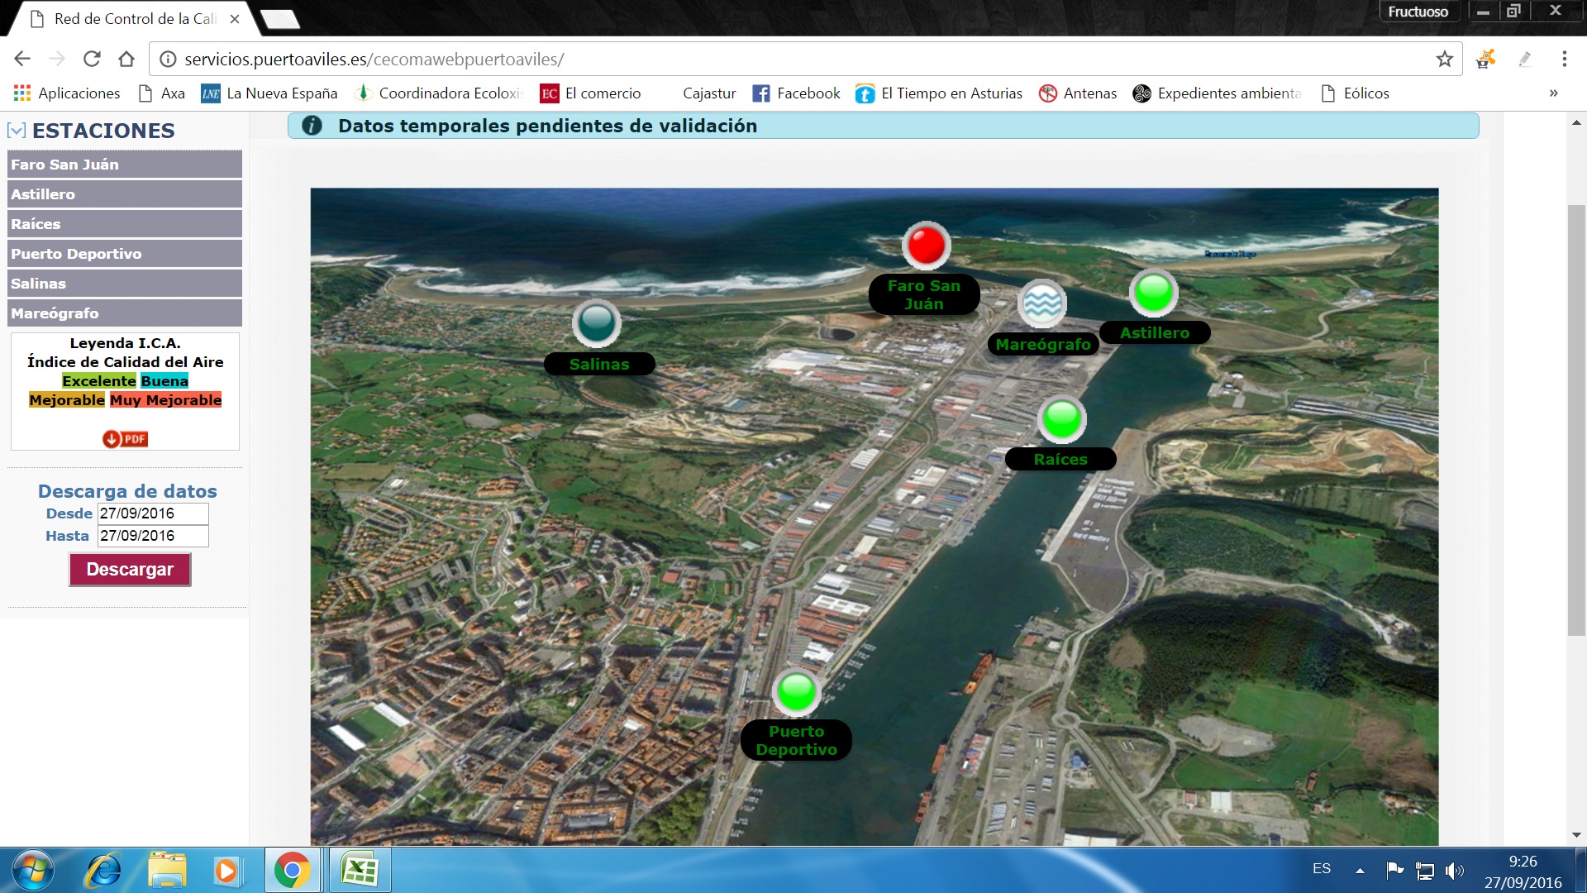This screenshot has width=1587, height=893.
Task: Open the Salinas station menu item
Action: click(x=124, y=284)
